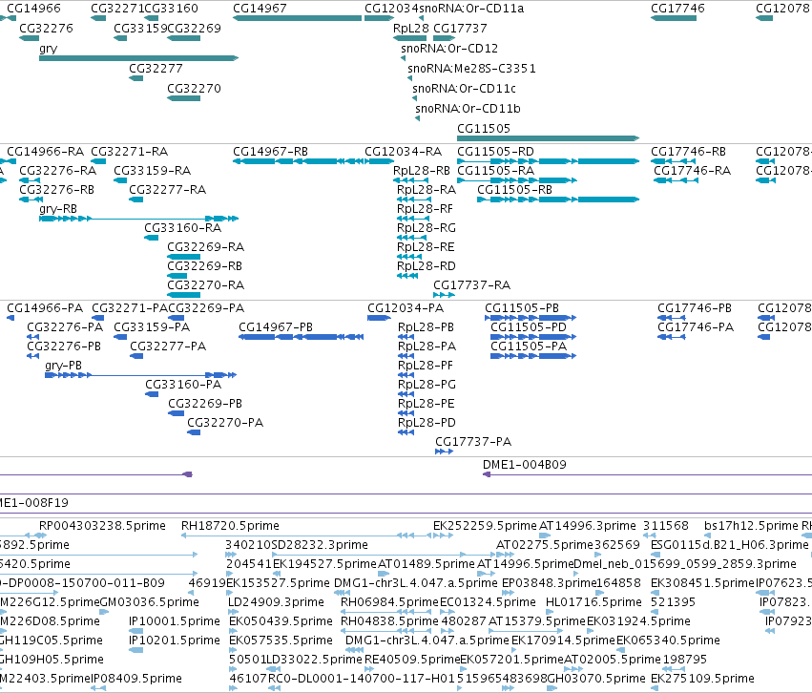Image resolution: width=812 pixels, height=693 pixels.
Task: Open the CG11505-RD transcript label
Action: point(495,152)
